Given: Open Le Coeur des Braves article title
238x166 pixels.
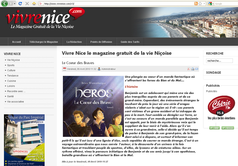Looking at the screenshot, I should click(78, 63).
